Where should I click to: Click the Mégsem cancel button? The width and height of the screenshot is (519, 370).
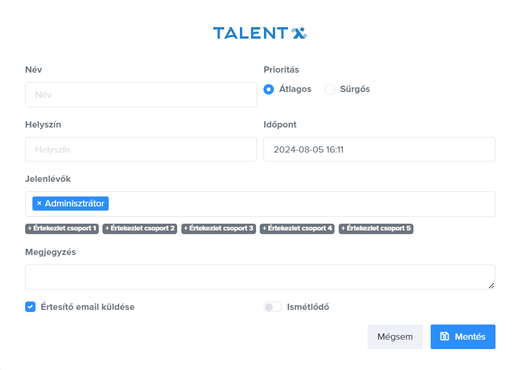click(x=395, y=337)
